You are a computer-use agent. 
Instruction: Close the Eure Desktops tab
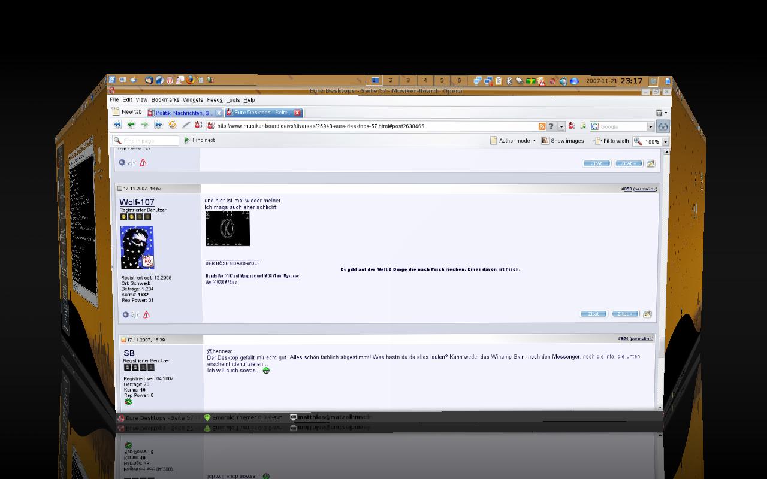(297, 113)
